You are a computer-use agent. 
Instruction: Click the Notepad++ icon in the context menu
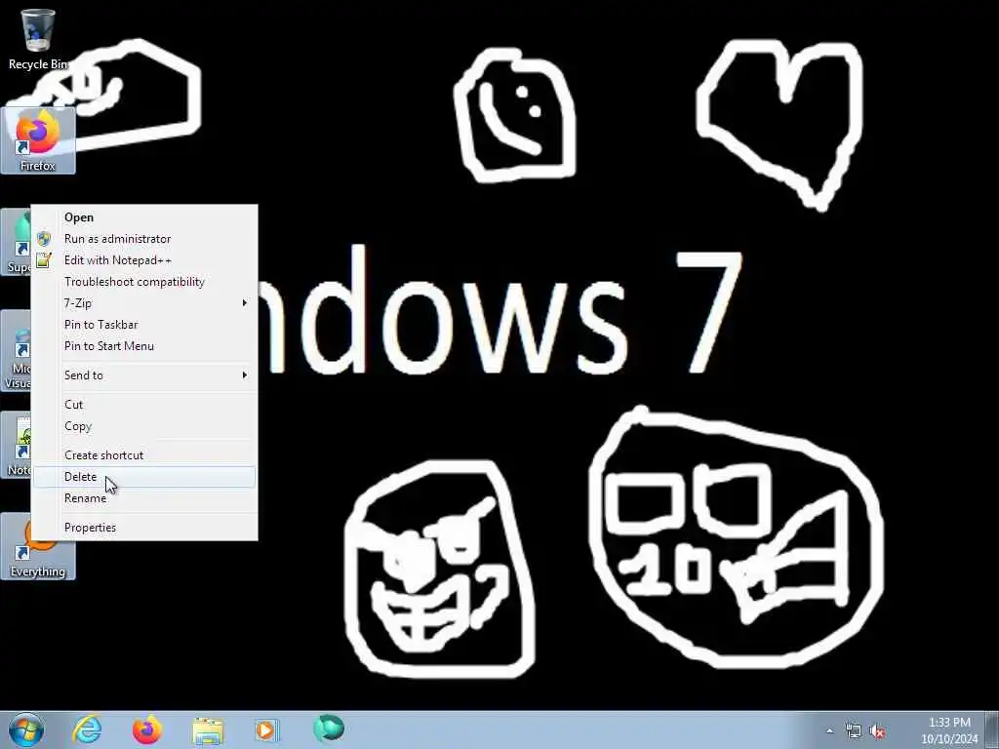43,259
